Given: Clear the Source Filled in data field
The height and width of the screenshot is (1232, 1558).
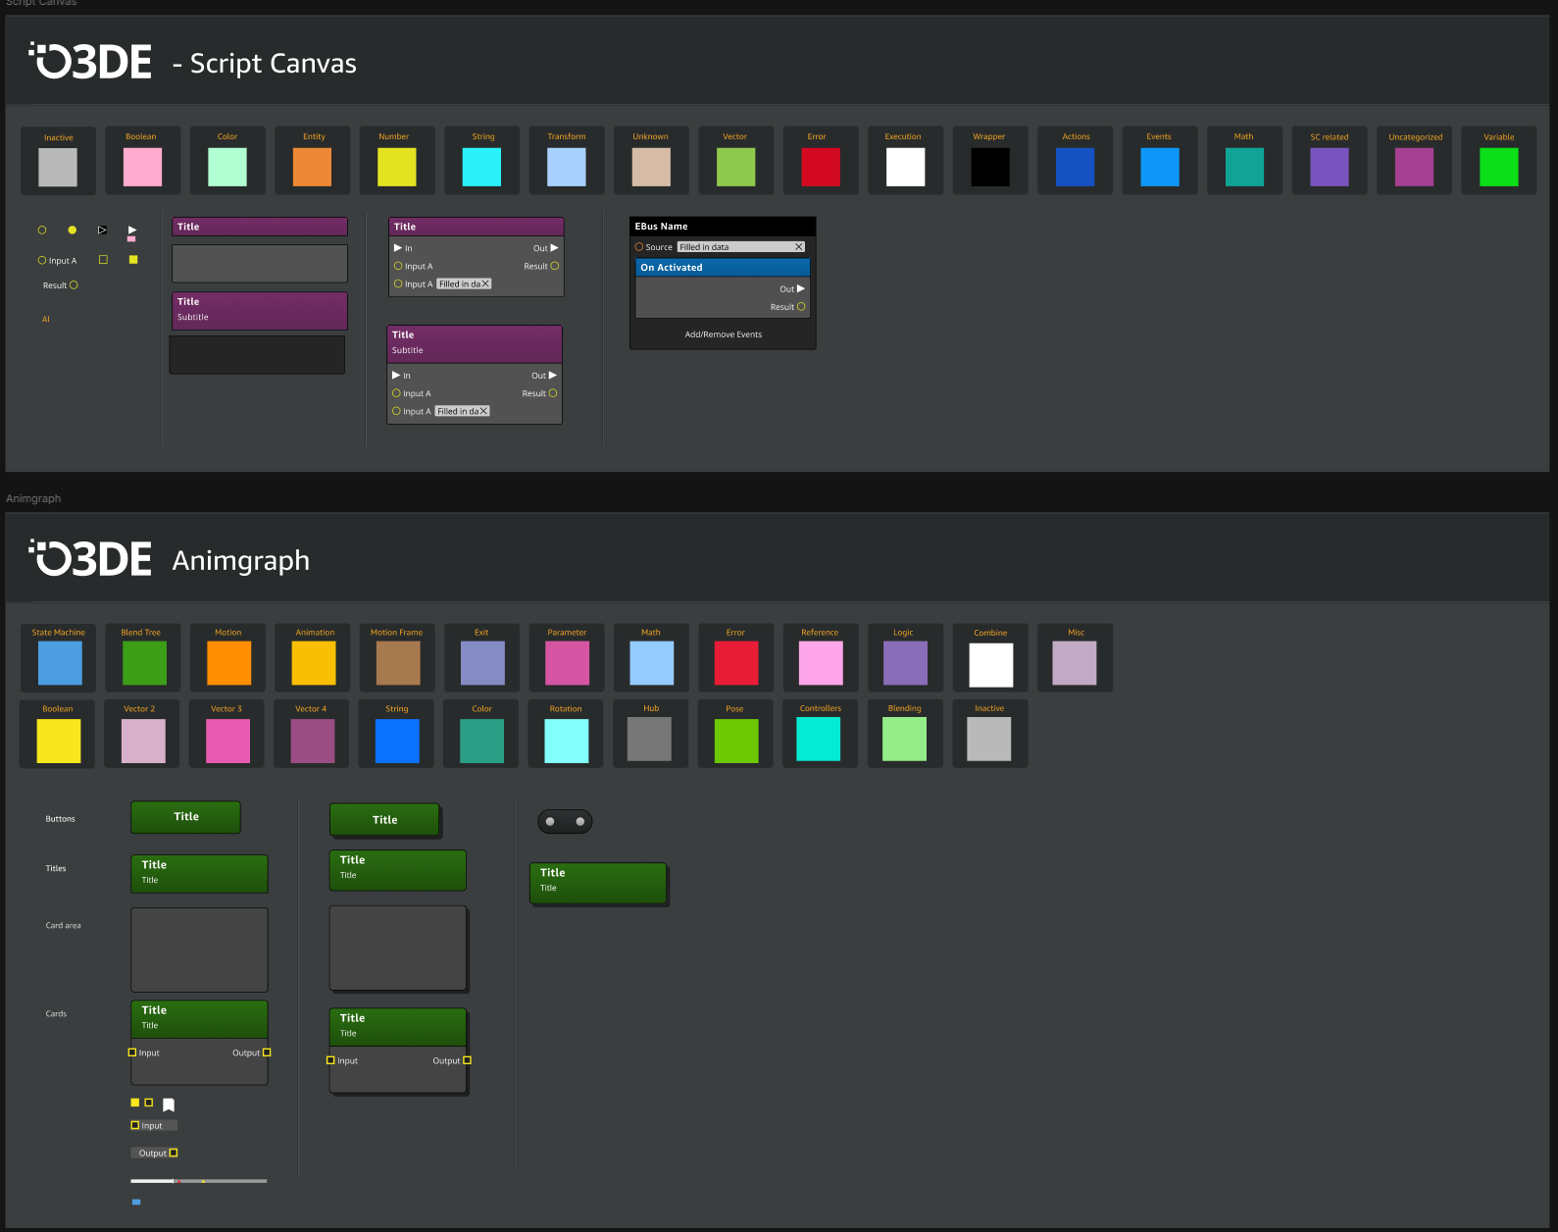Looking at the screenshot, I should (x=799, y=247).
